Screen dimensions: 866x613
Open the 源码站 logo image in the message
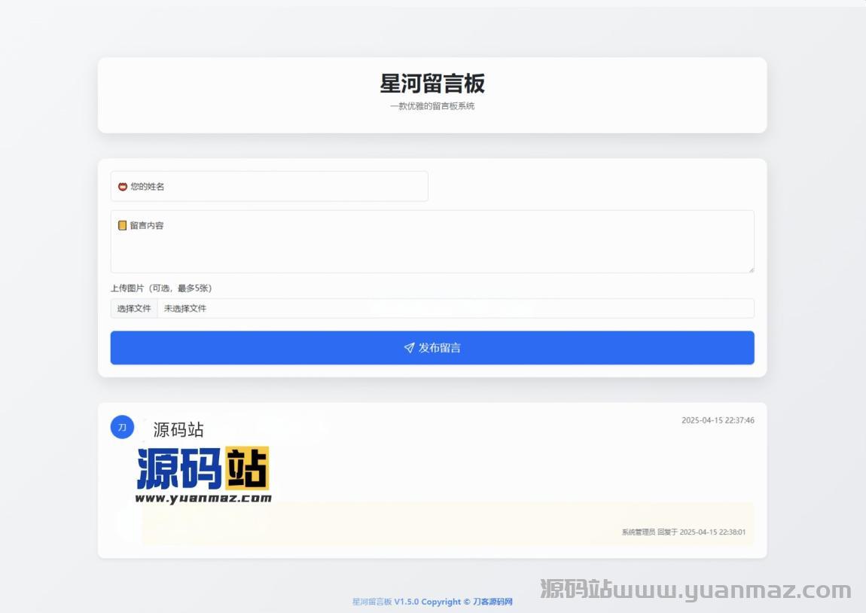203,474
